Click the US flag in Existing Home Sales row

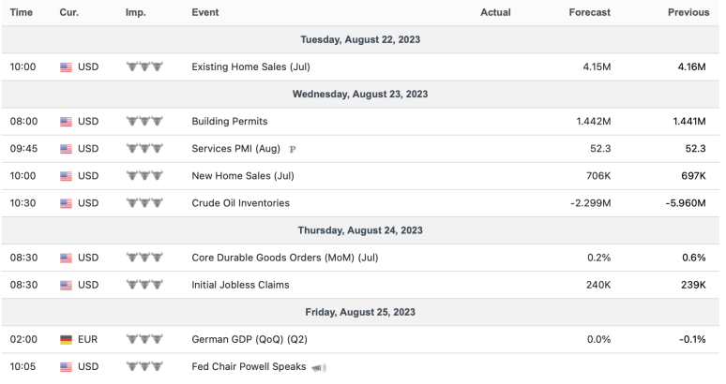(x=66, y=67)
